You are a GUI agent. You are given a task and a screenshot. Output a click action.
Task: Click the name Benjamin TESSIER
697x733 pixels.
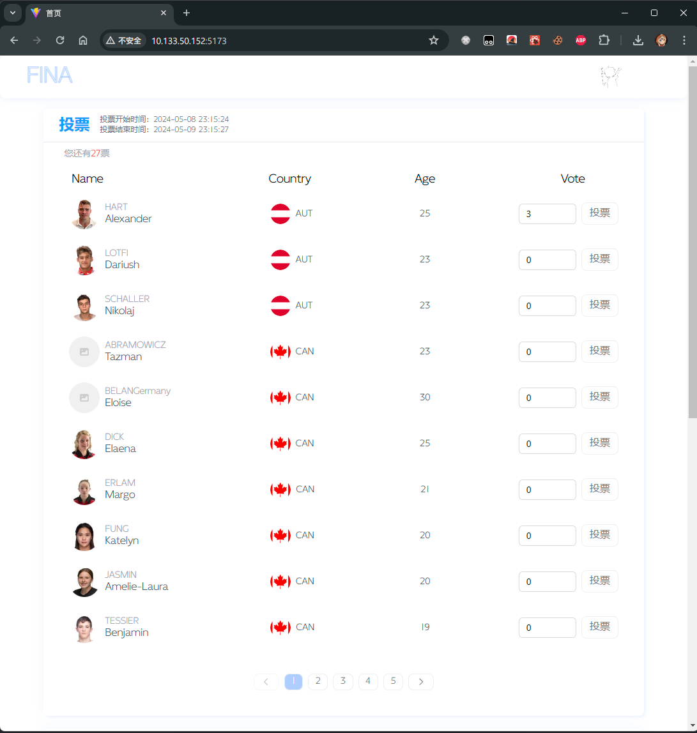click(126, 627)
